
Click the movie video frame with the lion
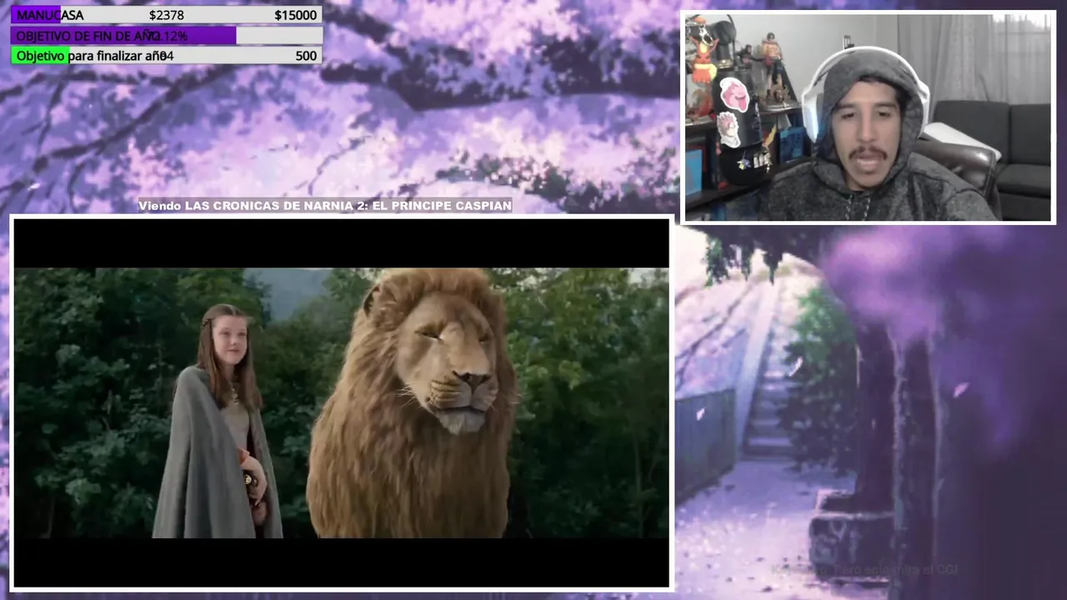tap(342, 402)
